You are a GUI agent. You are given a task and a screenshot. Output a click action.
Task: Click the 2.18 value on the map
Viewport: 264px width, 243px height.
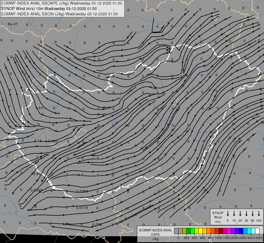coord(38,141)
